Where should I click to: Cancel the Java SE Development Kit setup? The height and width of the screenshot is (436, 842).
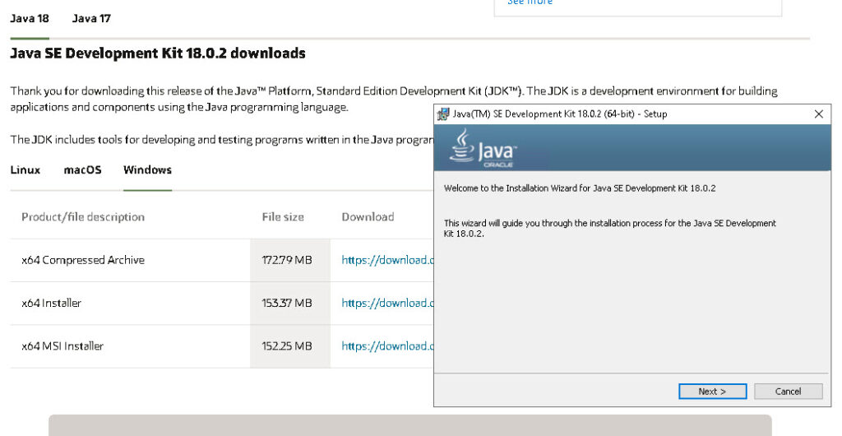(788, 392)
